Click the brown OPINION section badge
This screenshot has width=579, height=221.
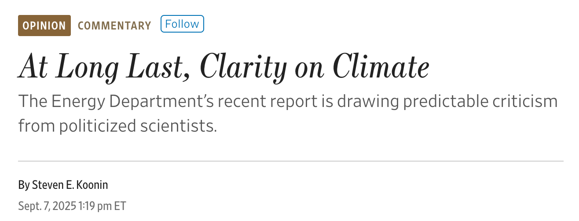pyautogui.click(x=44, y=26)
